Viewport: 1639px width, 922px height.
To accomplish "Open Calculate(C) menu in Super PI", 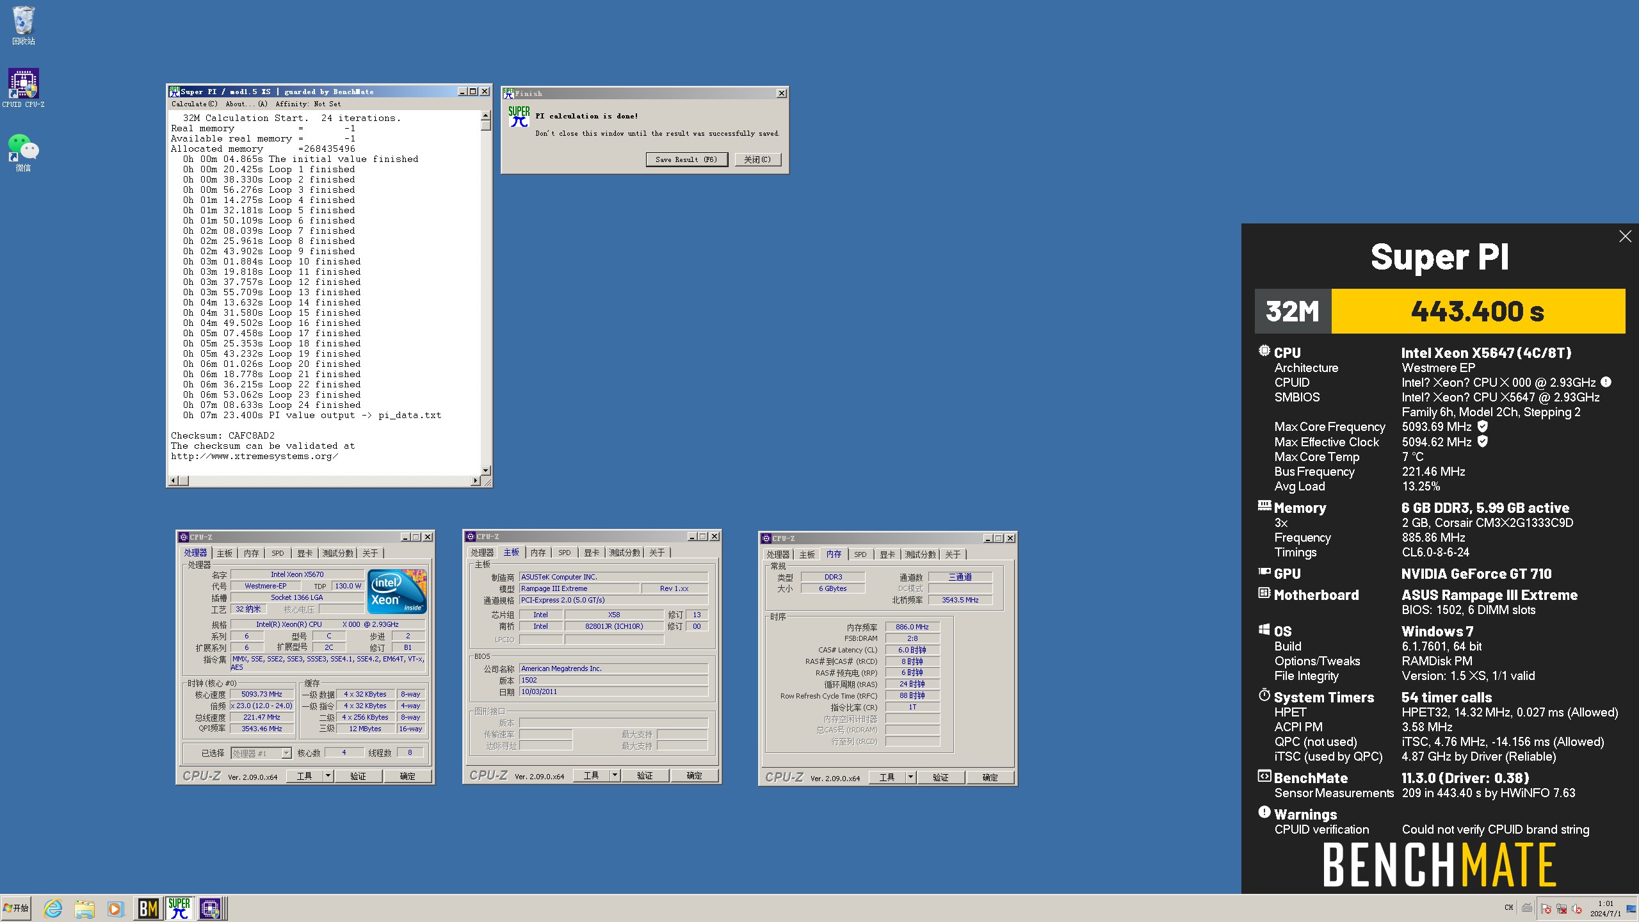I will [x=195, y=104].
